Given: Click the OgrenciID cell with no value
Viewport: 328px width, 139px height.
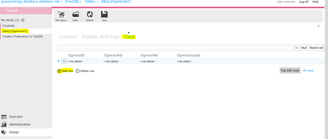Looking at the screenshot, I should pos(75,61).
